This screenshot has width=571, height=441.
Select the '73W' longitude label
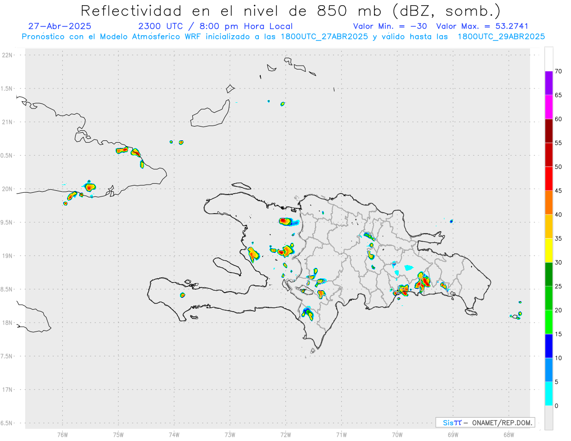coord(230,434)
